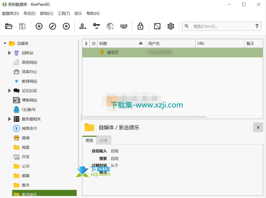266x198 pixels.
Task: Focus the 搜索(Ctrl+F) search field
Action: tap(221, 26)
